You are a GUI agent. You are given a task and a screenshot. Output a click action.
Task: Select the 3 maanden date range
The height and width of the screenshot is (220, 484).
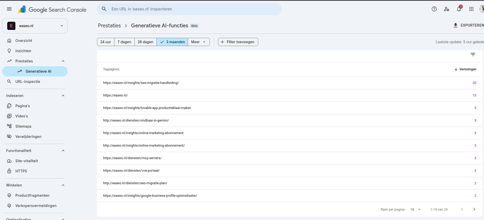click(x=172, y=42)
